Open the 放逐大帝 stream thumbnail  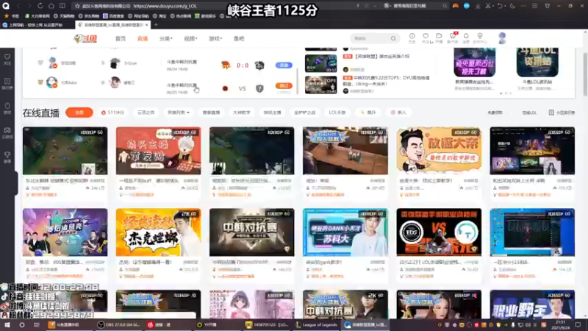pos(439,151)
